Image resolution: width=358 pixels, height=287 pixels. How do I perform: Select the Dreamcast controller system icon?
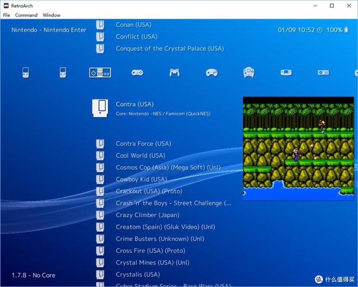tap(249, 73)
